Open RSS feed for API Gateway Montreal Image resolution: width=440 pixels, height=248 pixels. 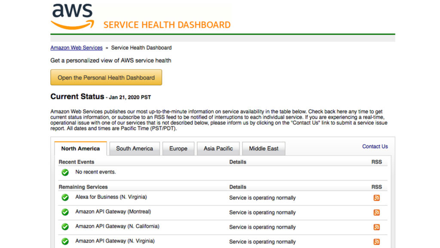click(376, 212)
